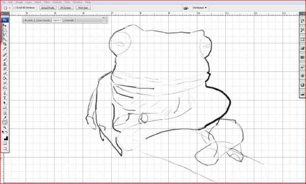The height and width of the screenshot is (184, 306).
Task: Select the Brush tool
Action: (x=5, y=60)
